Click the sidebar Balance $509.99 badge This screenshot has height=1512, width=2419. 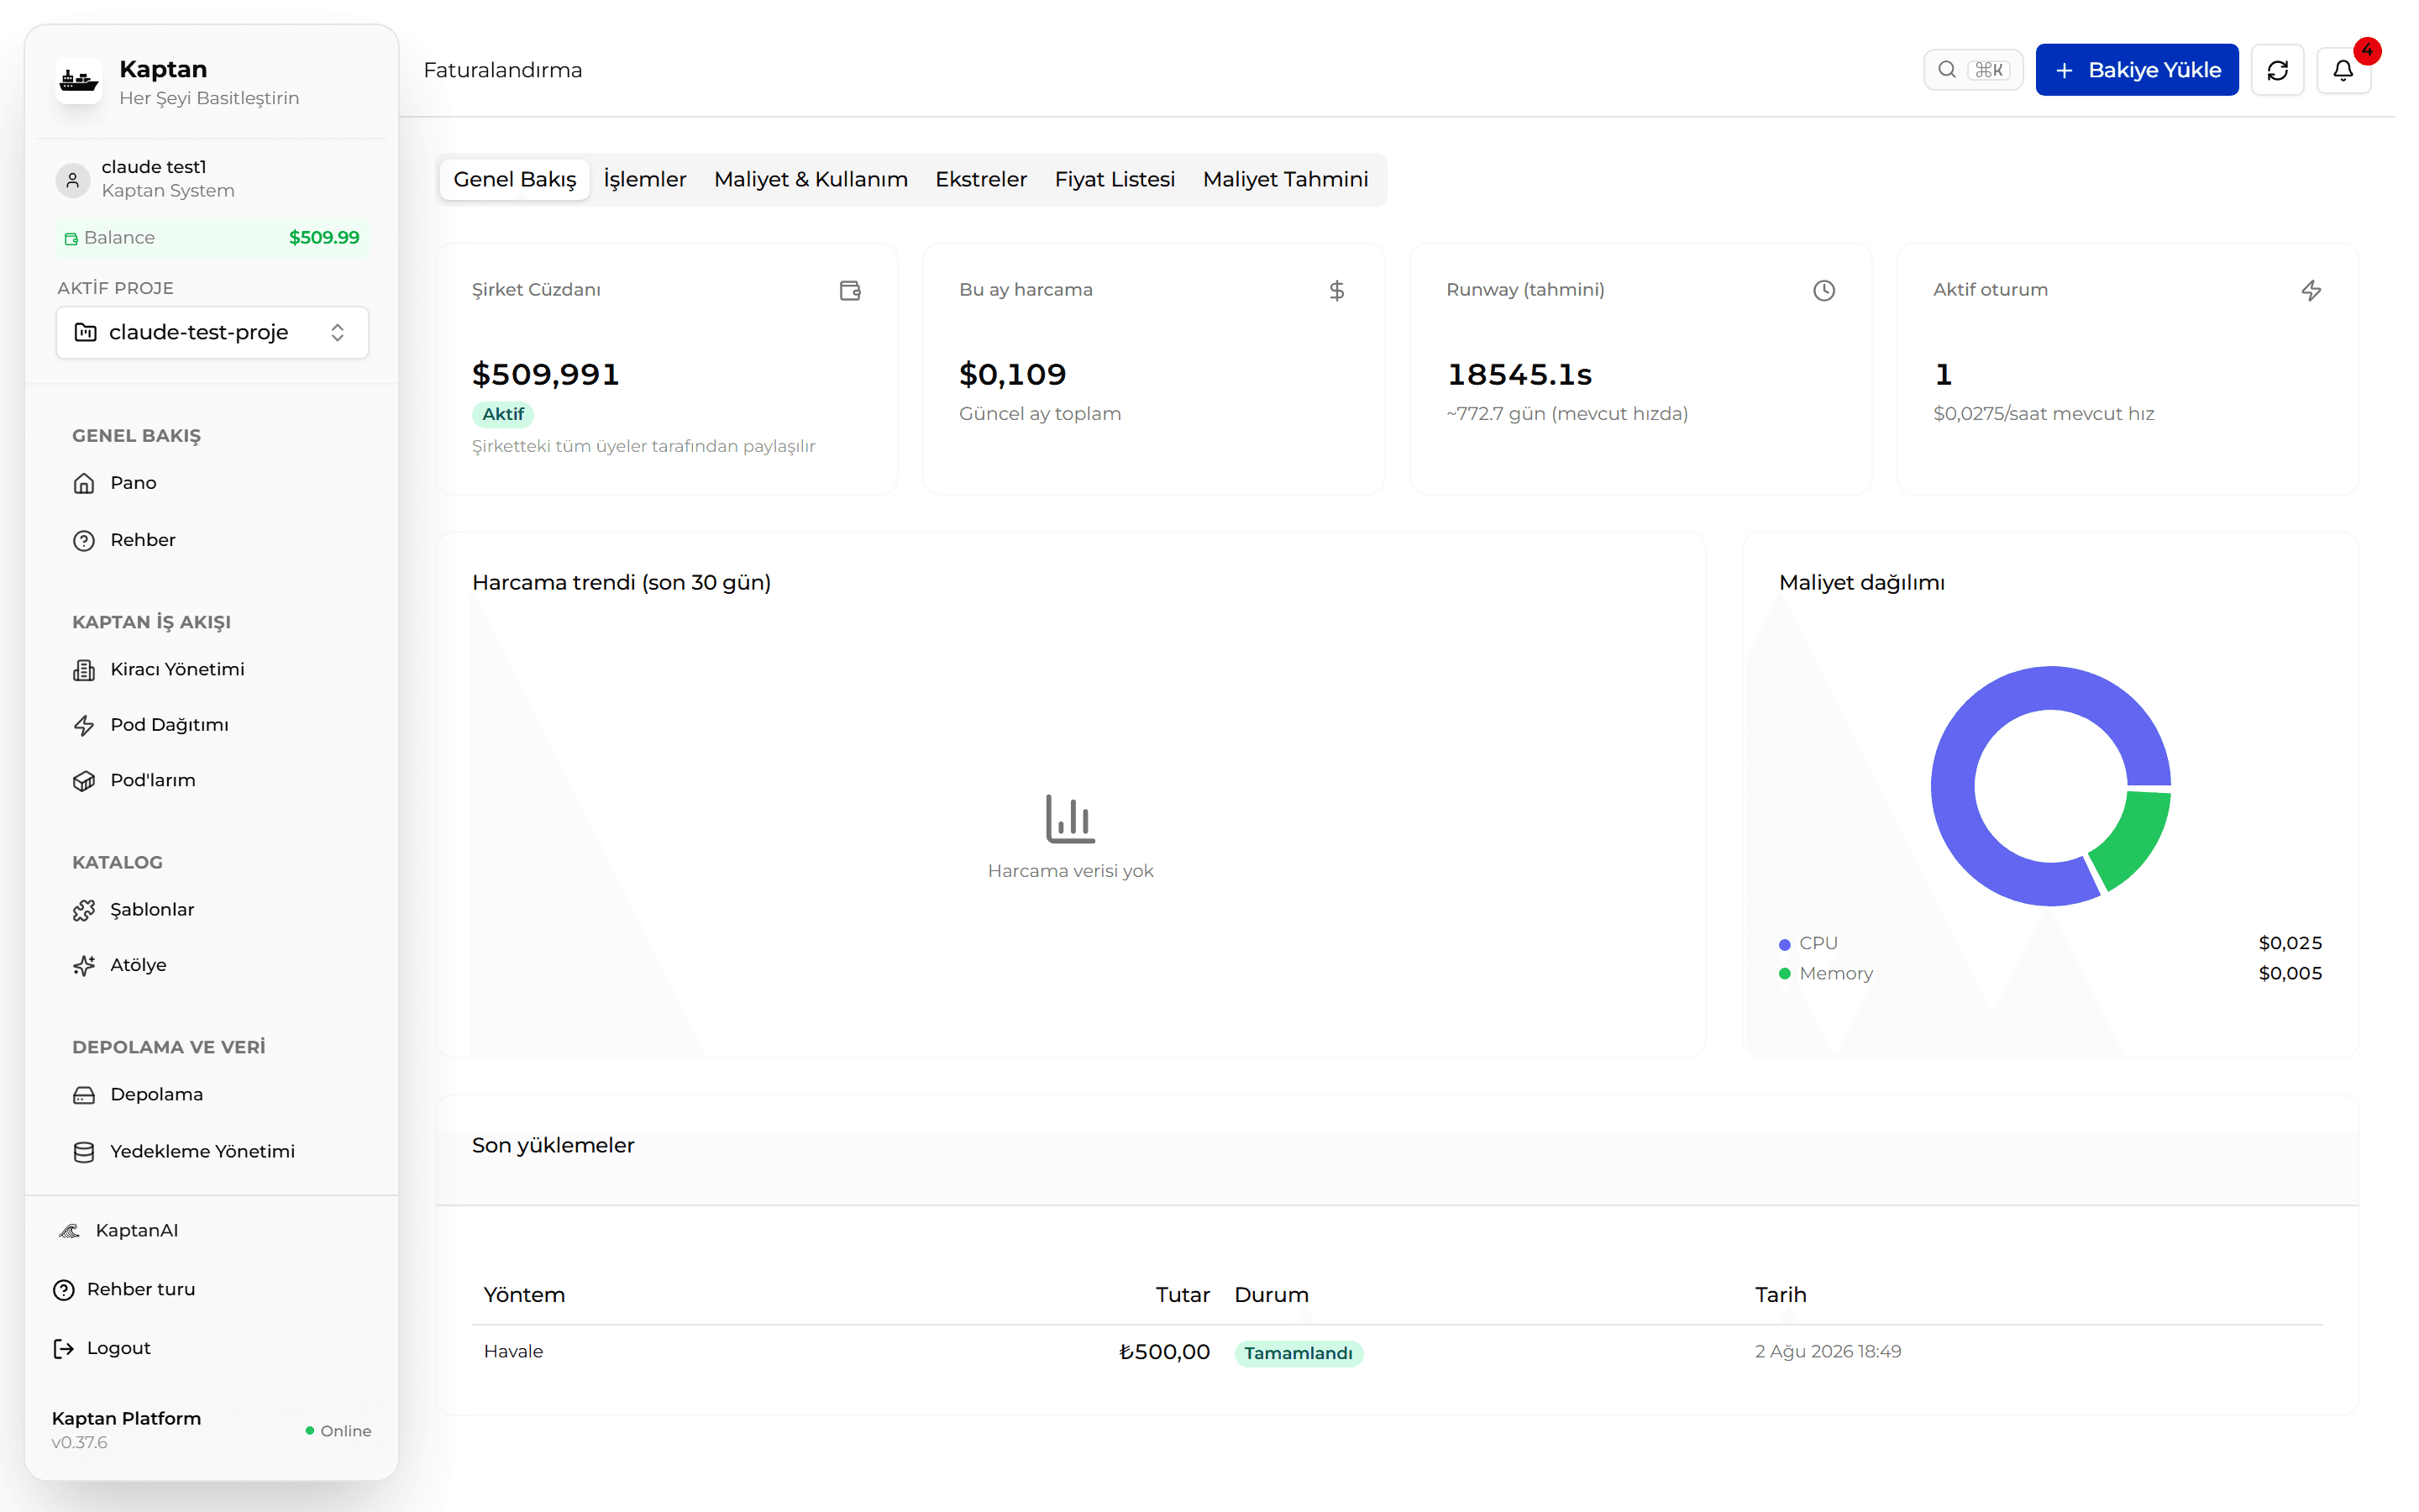click(212, 238)
